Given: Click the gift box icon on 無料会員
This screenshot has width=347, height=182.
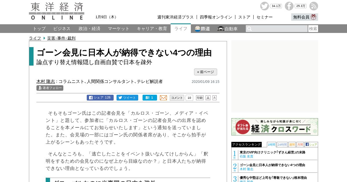Looking at the screenshot, I should pos(313,17).
